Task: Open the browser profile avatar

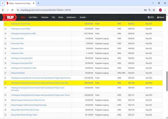Action: (160, 10)
